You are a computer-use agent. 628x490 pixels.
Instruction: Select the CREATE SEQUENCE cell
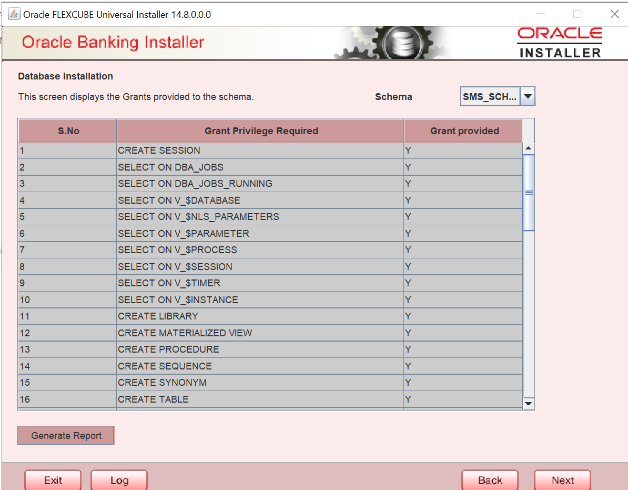[x=260, y=366]
